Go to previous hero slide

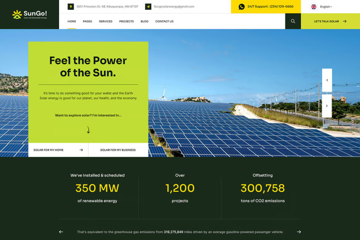click(327, 80)
